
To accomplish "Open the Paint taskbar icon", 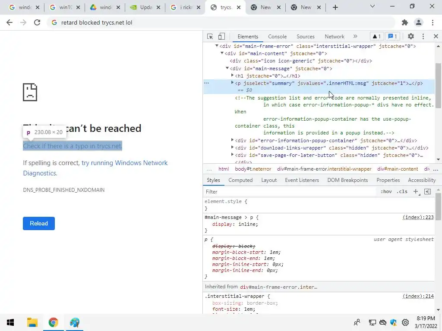I will pyautogui.click(x=74, y=322).
